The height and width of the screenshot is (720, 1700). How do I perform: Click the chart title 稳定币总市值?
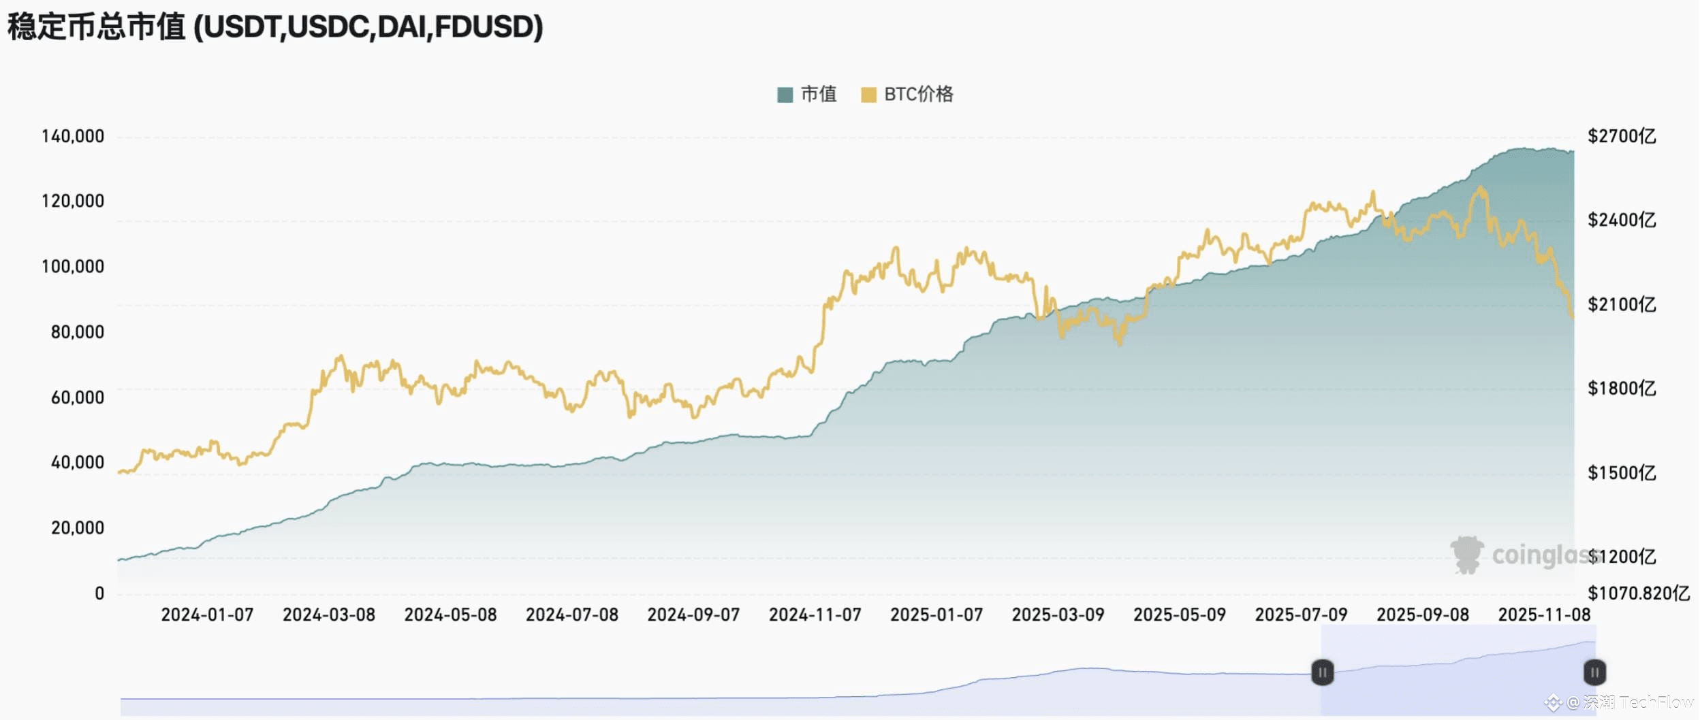coord(96,27)
